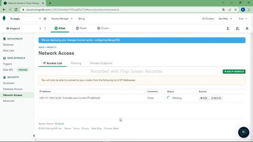Edit the 187.171.168.12/32 entry

[x=204, y=98]
